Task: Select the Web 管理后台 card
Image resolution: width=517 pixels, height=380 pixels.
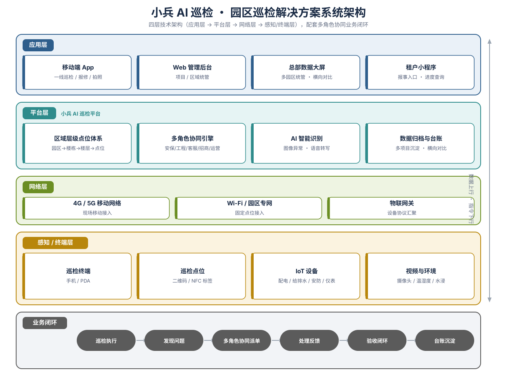Action: pyautogui.click(x=191, y=72)
